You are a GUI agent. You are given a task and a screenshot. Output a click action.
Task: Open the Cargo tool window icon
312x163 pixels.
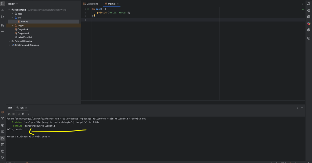pyautogui.click(x=309, y=30)
